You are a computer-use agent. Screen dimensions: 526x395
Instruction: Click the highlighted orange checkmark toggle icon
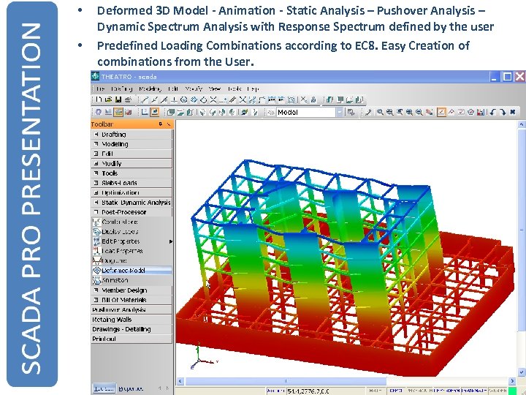click(441, 112)
